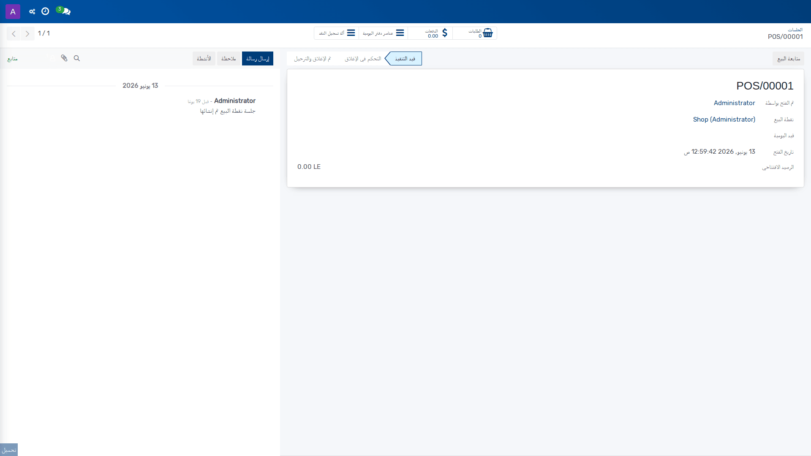811x456 pixels.
Task: Open the Shop (Administrator) link
Action: [x=724, y=119]
